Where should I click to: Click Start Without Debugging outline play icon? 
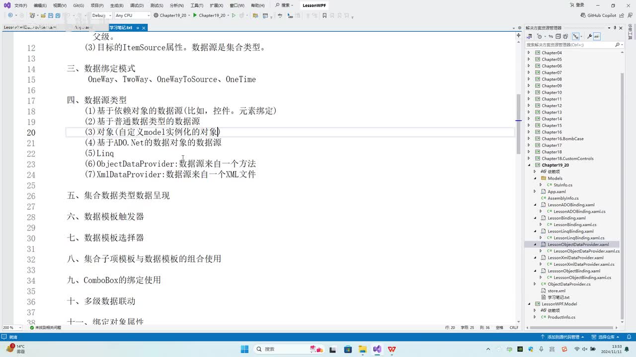coord(234,15)
